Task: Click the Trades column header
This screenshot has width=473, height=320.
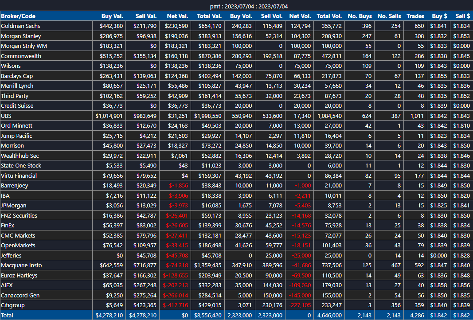Action: (415, 16)
